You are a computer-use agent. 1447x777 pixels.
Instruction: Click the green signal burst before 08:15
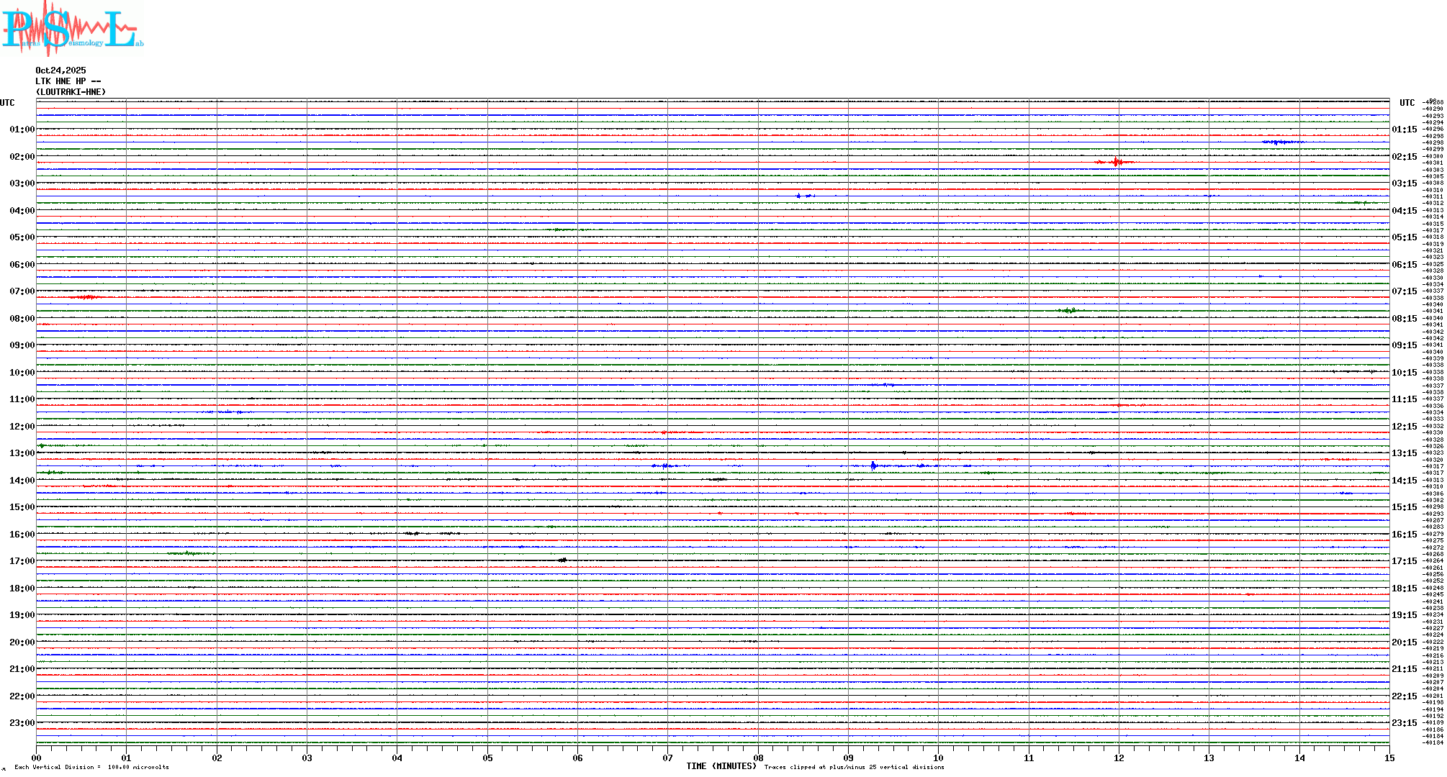[1069, 310]
